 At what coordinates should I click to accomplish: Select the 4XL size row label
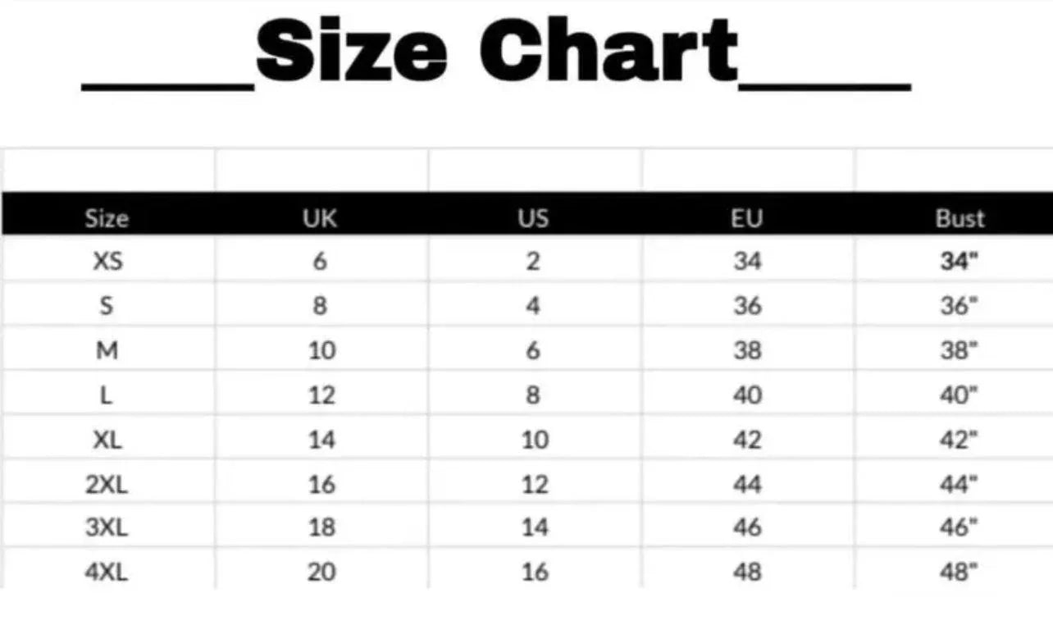click(107, 572)
